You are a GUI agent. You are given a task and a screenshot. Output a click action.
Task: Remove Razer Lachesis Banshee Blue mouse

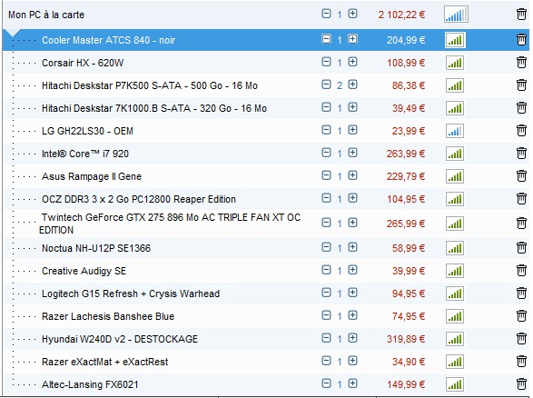tap(521, 316)
